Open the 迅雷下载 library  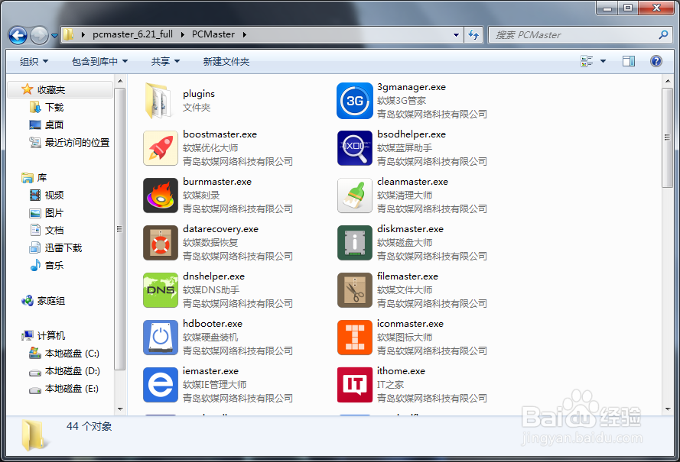point(63,247)
